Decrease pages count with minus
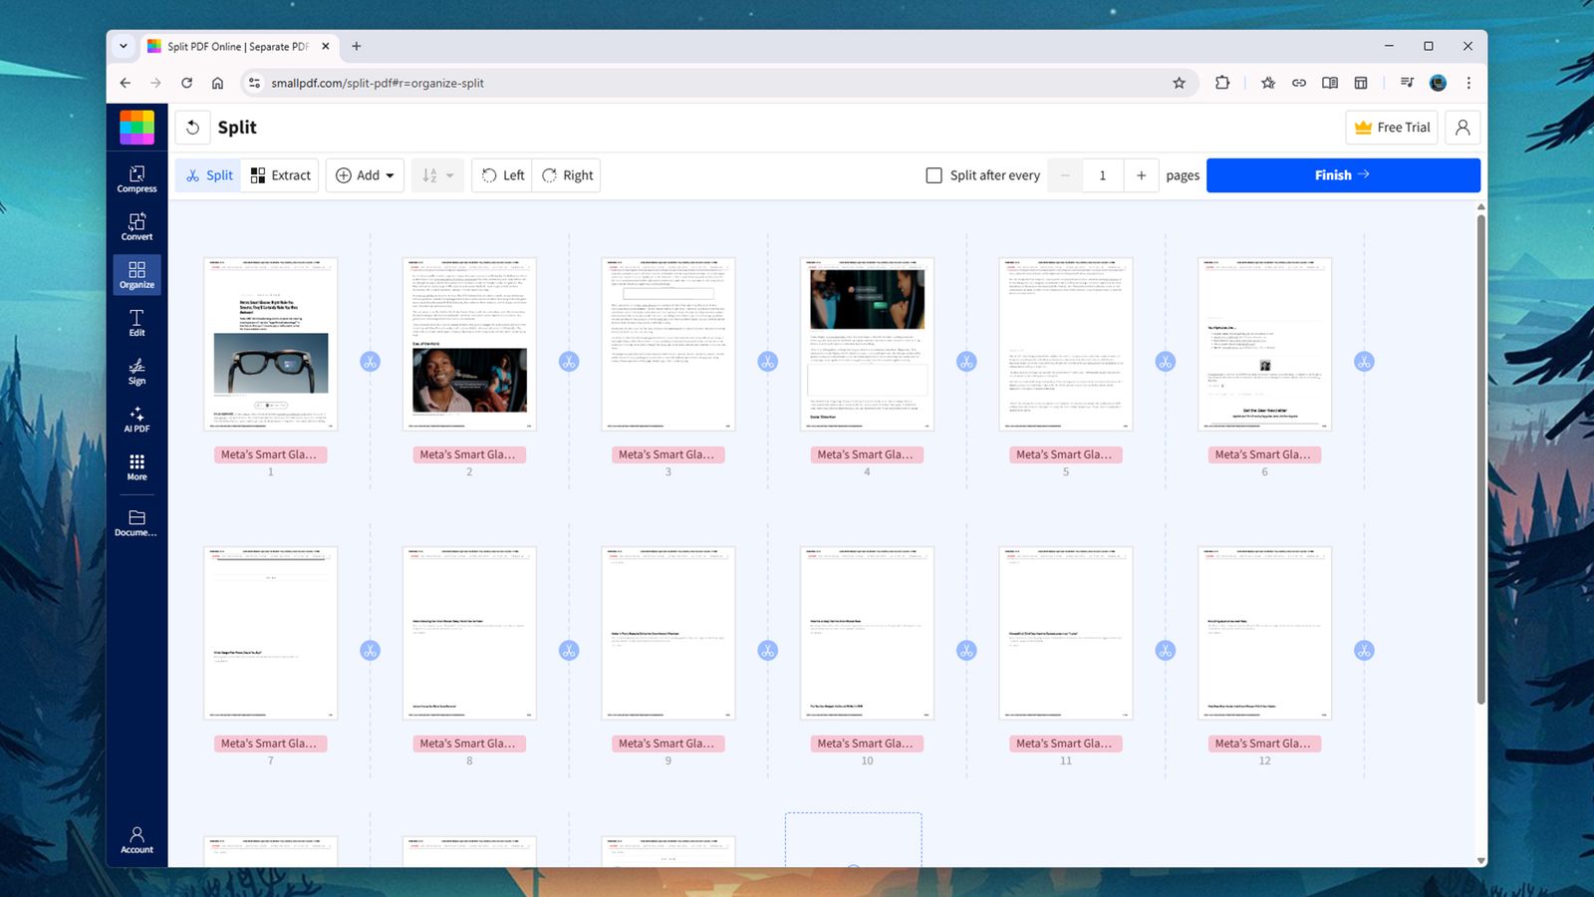 coord(1065,175)
